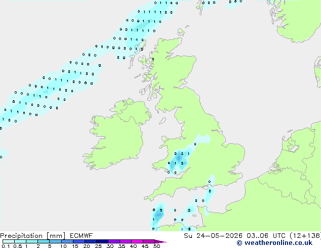The width and height of the screenshot is (321, 248).
Task: Click the 'ECMWF' model label
Action: 82,236
